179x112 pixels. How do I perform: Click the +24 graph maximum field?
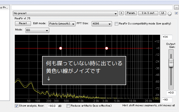click(x=167, y=37)
